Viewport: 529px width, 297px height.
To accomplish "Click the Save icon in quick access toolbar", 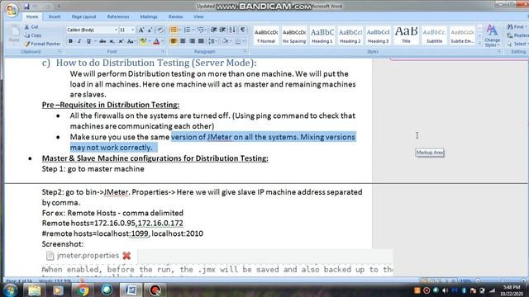I will (26, 7).
